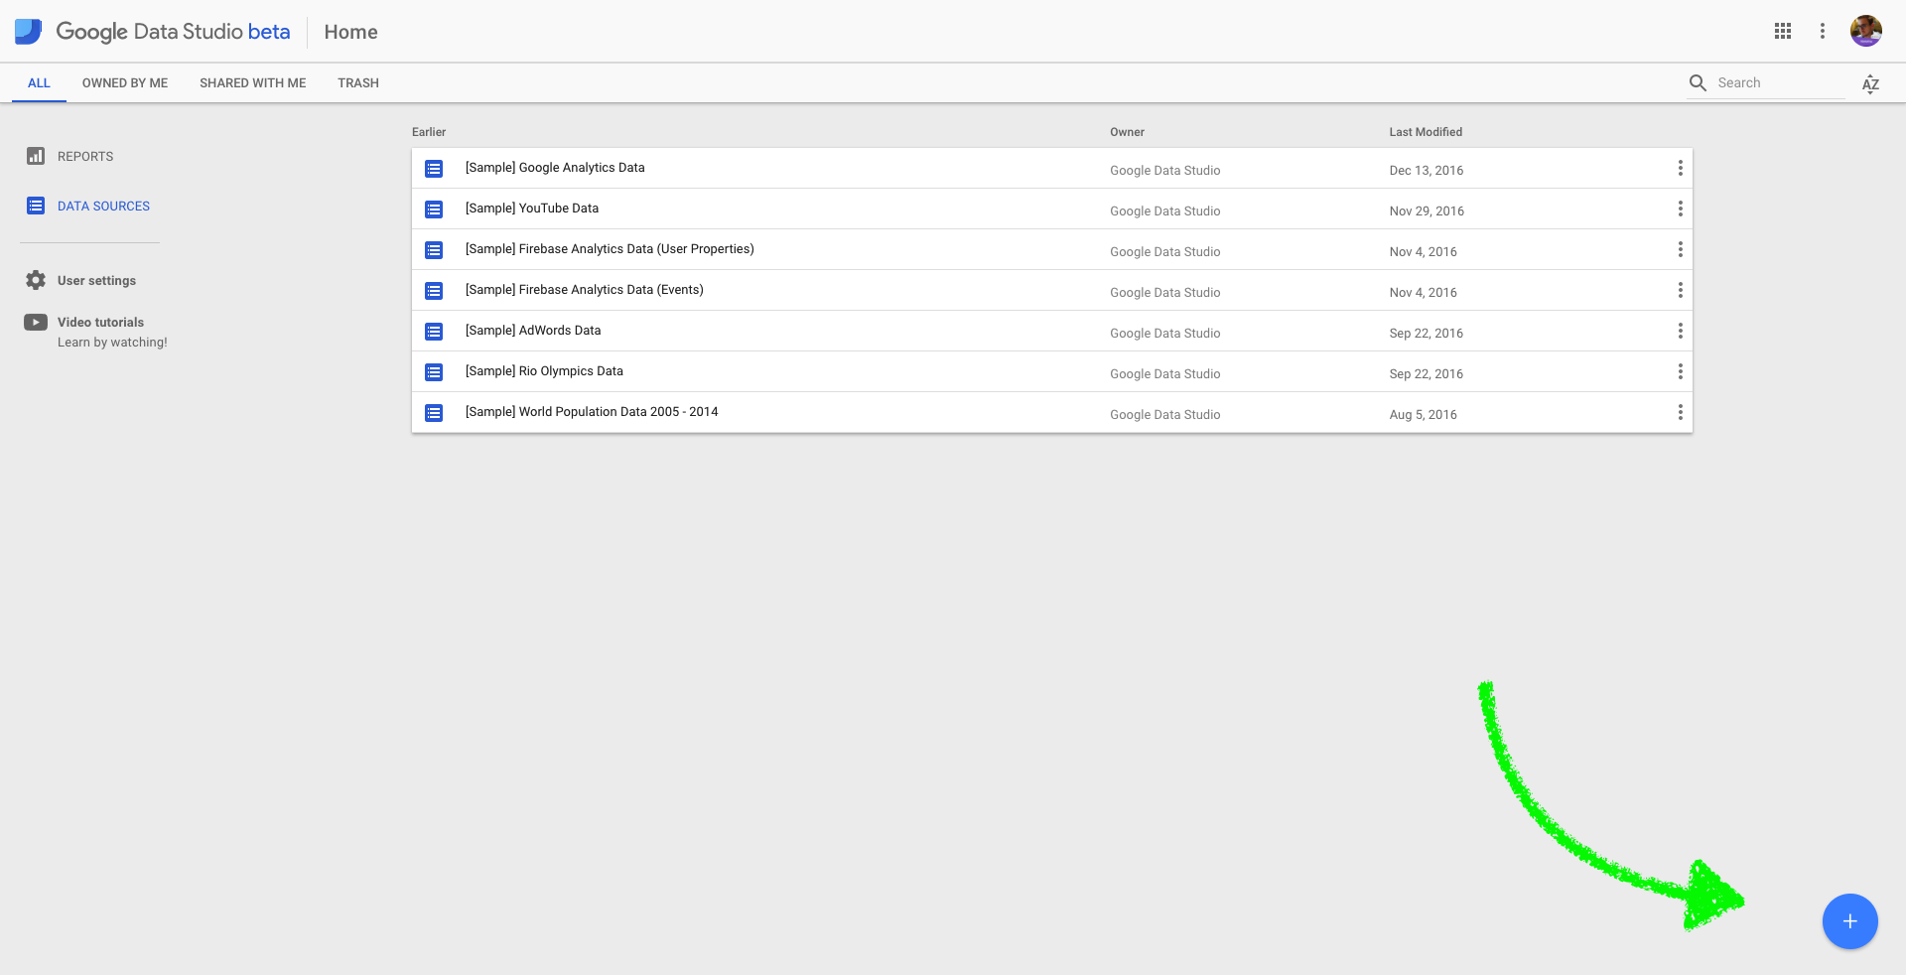Click owner Google Data Studio in YouTube row
Viewport: 1906px width, 975px height.
pos(1165,211)
